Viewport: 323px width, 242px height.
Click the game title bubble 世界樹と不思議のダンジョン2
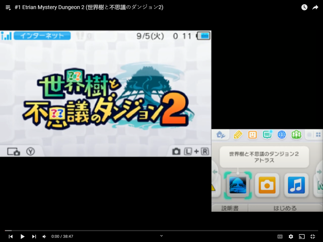[x=264, y=157]
